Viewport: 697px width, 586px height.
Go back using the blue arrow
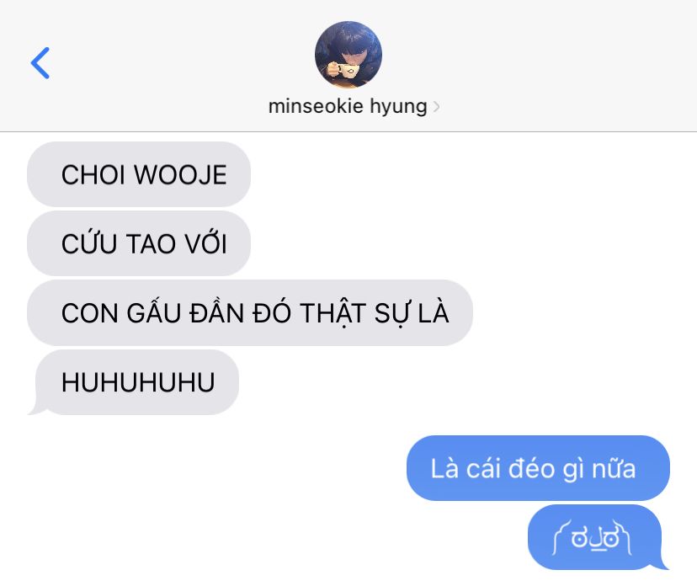(x=40, y=63)
